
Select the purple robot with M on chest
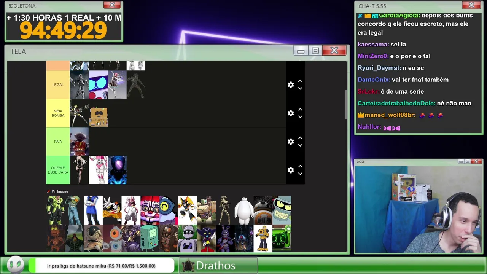point(206,238)
